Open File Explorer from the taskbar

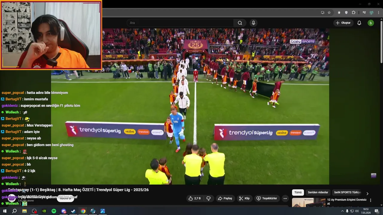25,211
